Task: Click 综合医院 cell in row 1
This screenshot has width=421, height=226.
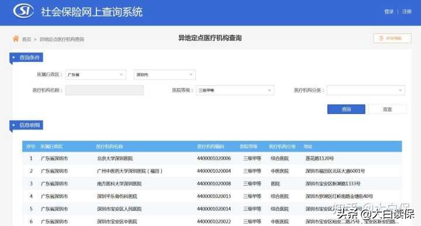Action: (279, 158)
